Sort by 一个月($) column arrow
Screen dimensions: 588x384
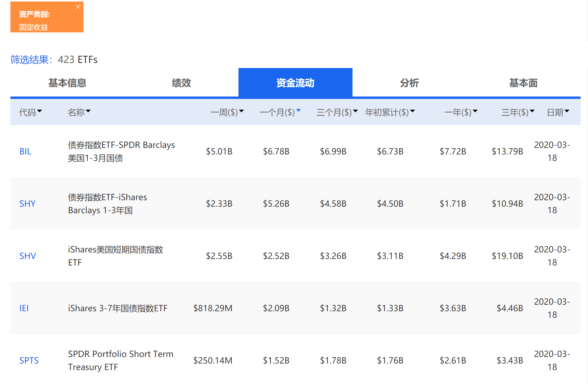tap(298, 110)
